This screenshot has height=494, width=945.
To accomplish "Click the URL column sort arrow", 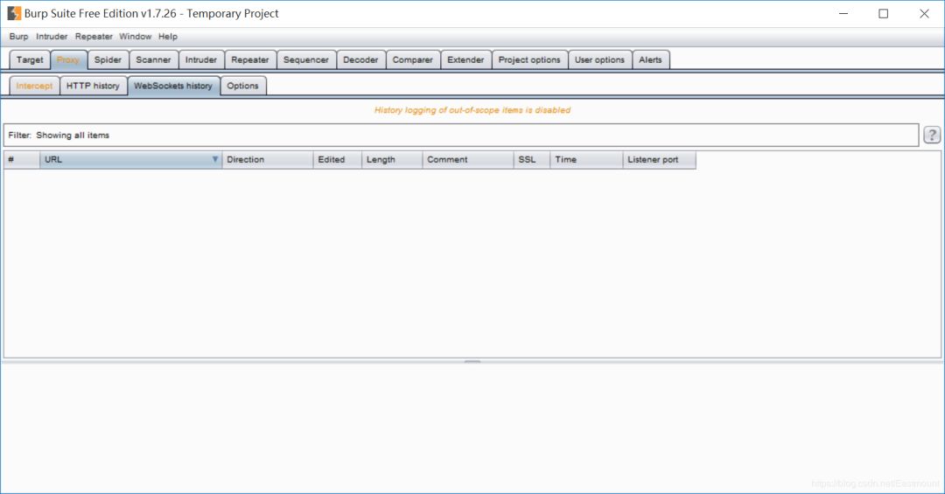I will (x=214, y=160).
